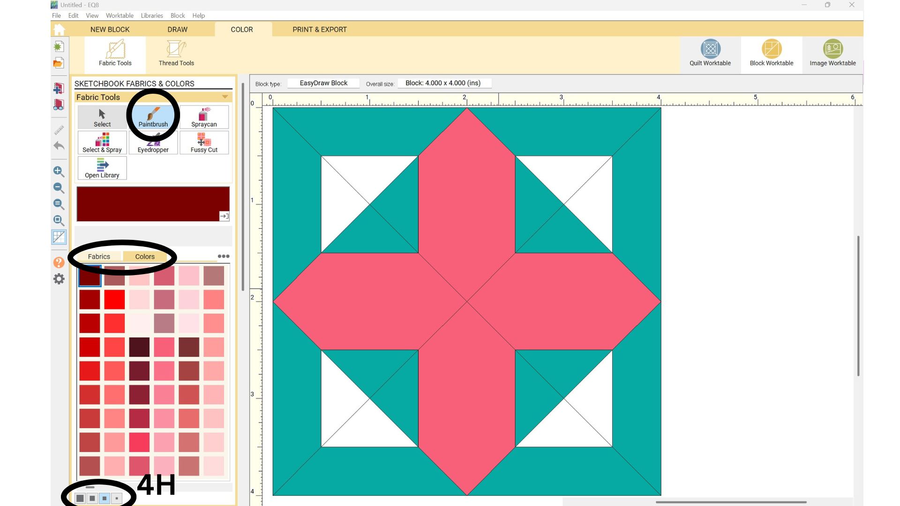This screenshot has height=506, width=900.
Task: Go to the PRINT & EXPORT tab
Action: point(320,30)
